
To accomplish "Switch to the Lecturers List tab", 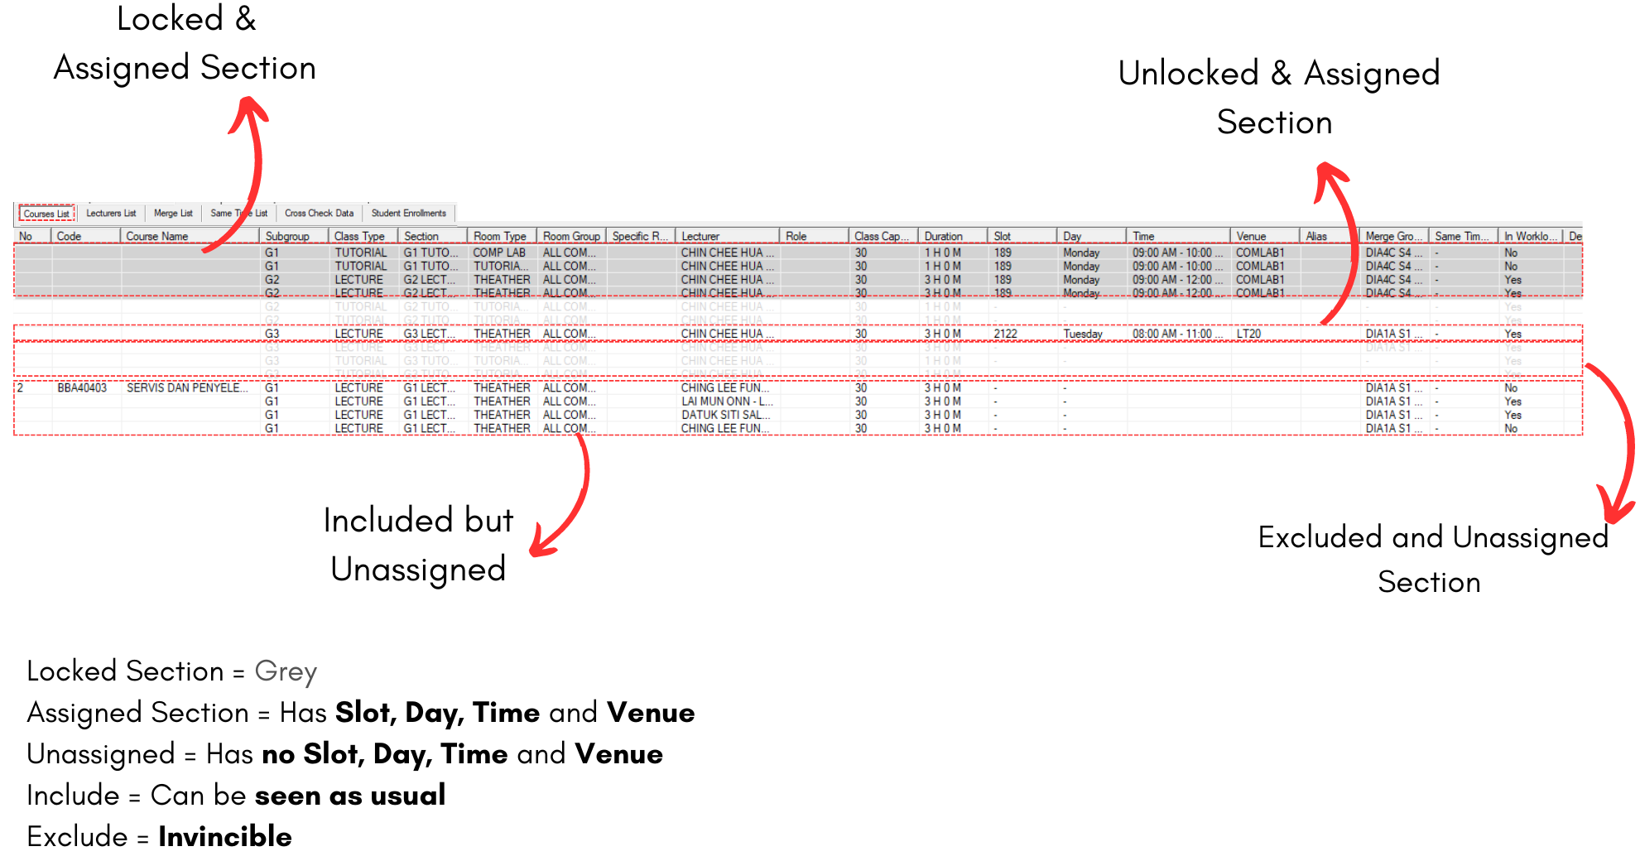I will [x=111, y=214].
